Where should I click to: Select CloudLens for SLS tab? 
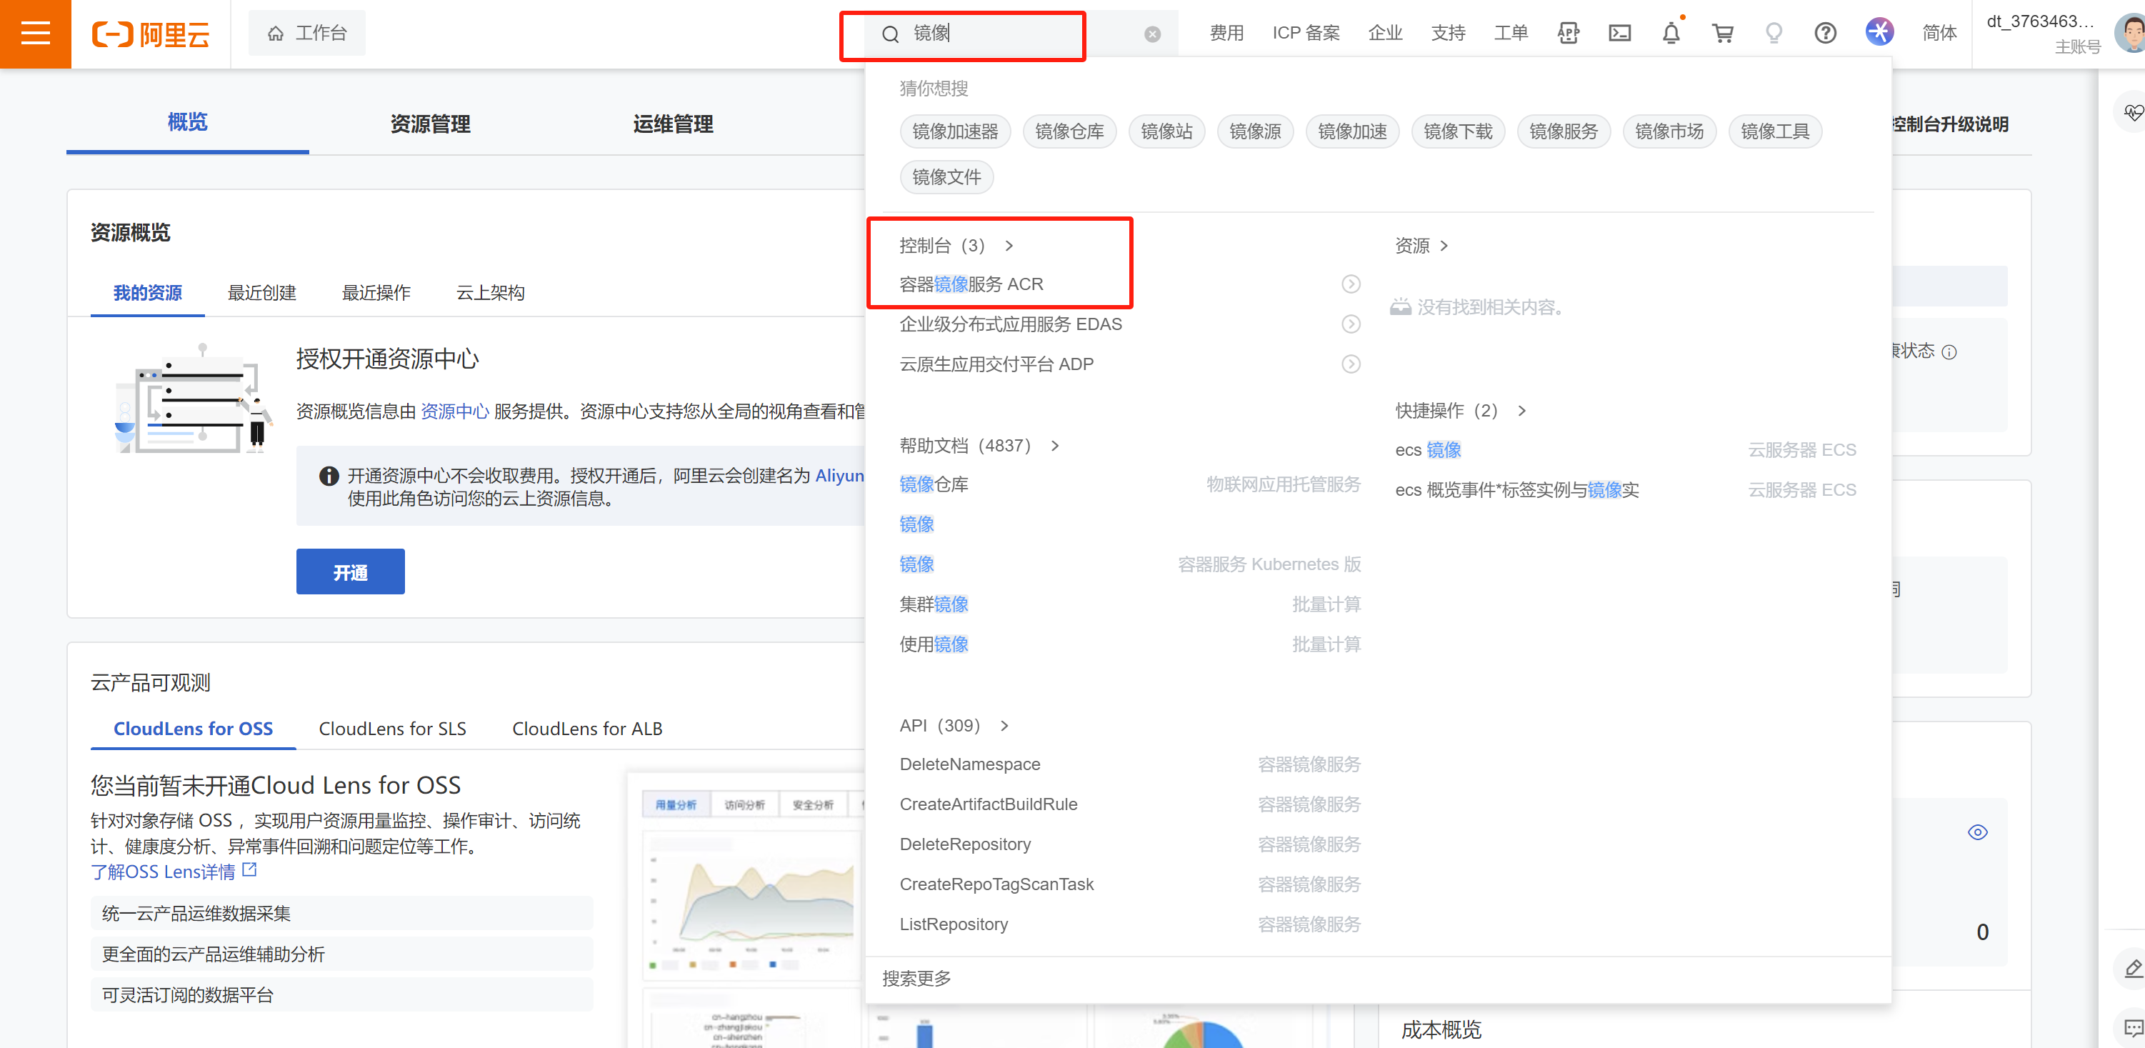pyautogui.click(x=392, y=729)
